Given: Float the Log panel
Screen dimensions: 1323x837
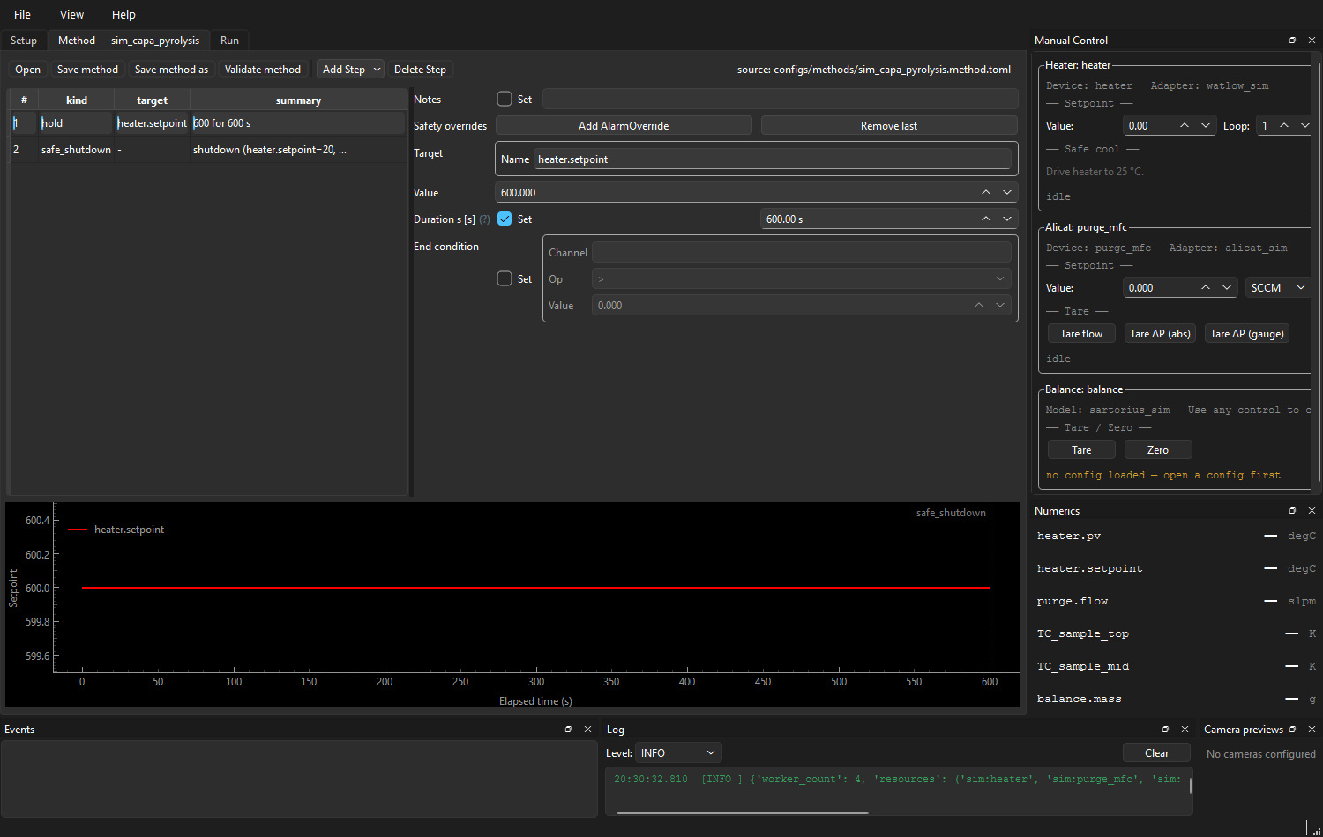Looking at the screenshot, I should [x=1165, y=730].
